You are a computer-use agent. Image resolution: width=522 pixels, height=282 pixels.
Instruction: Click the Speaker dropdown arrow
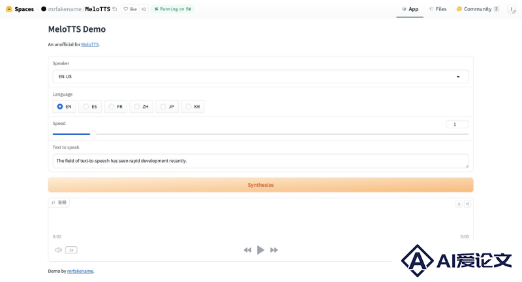point(458,77)
